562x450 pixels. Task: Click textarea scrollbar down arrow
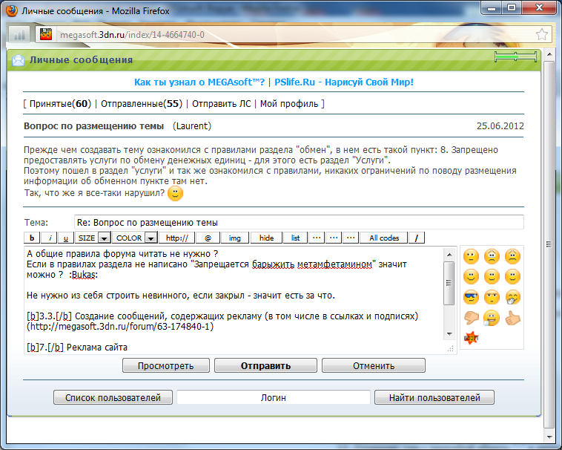coord(449,334)
